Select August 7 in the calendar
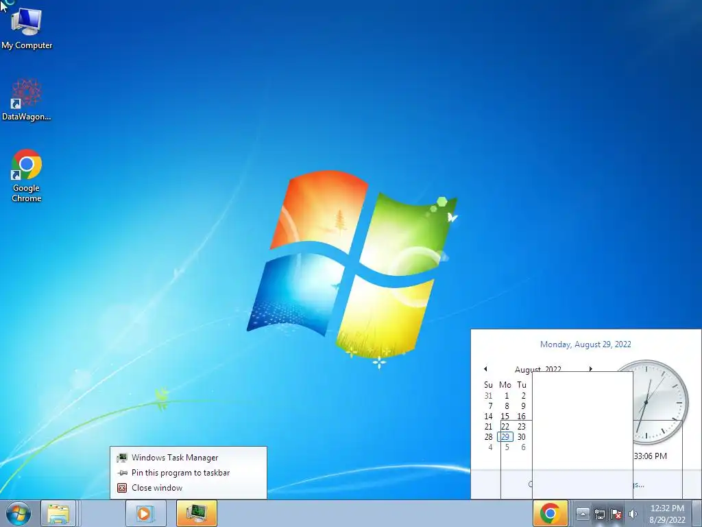This screenshot has height=527, width=702. point(489,406)
